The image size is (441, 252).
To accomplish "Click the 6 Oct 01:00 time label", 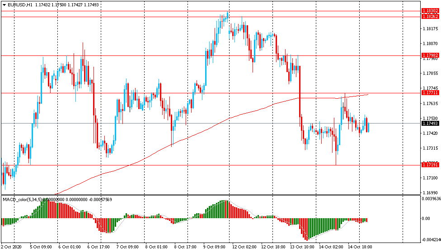I will coord(70,247).
